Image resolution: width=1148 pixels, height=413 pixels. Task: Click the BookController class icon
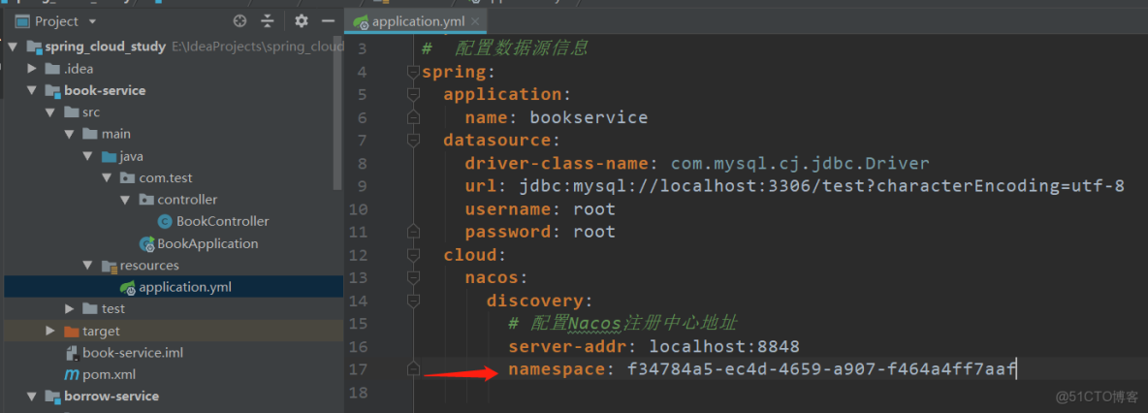tap(165, 221)
